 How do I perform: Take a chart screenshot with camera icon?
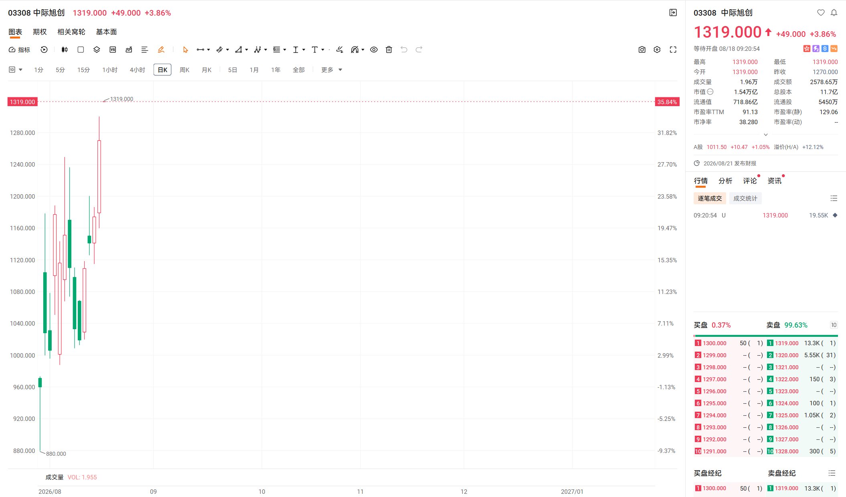point(642,50)
